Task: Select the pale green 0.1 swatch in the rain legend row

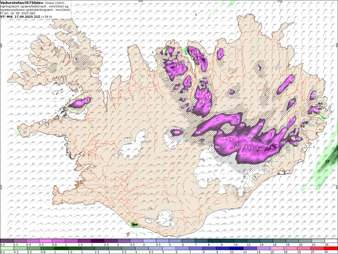Action: pyautogui.click(x=7, y=248)
